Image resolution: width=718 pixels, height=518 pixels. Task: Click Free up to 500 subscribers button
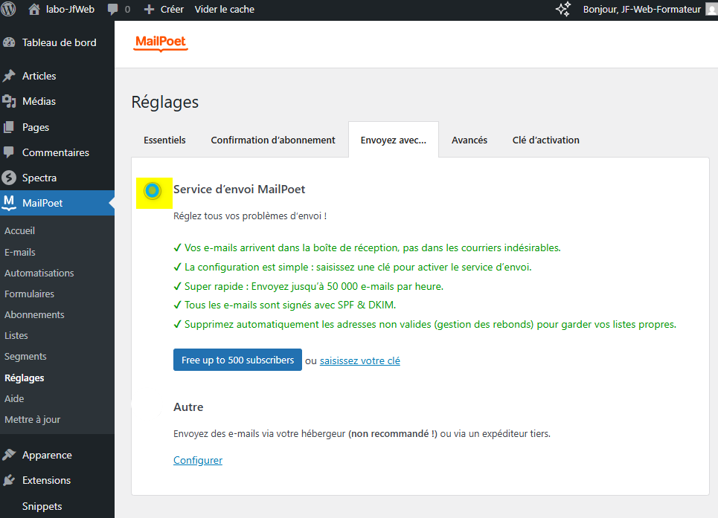(237, 360)
